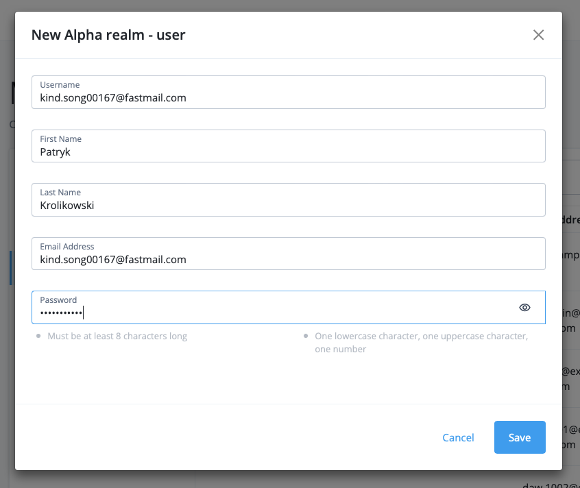Click the bullet icon beside character types rule
This screenshot has width=580, height=488.
[306, 337]
